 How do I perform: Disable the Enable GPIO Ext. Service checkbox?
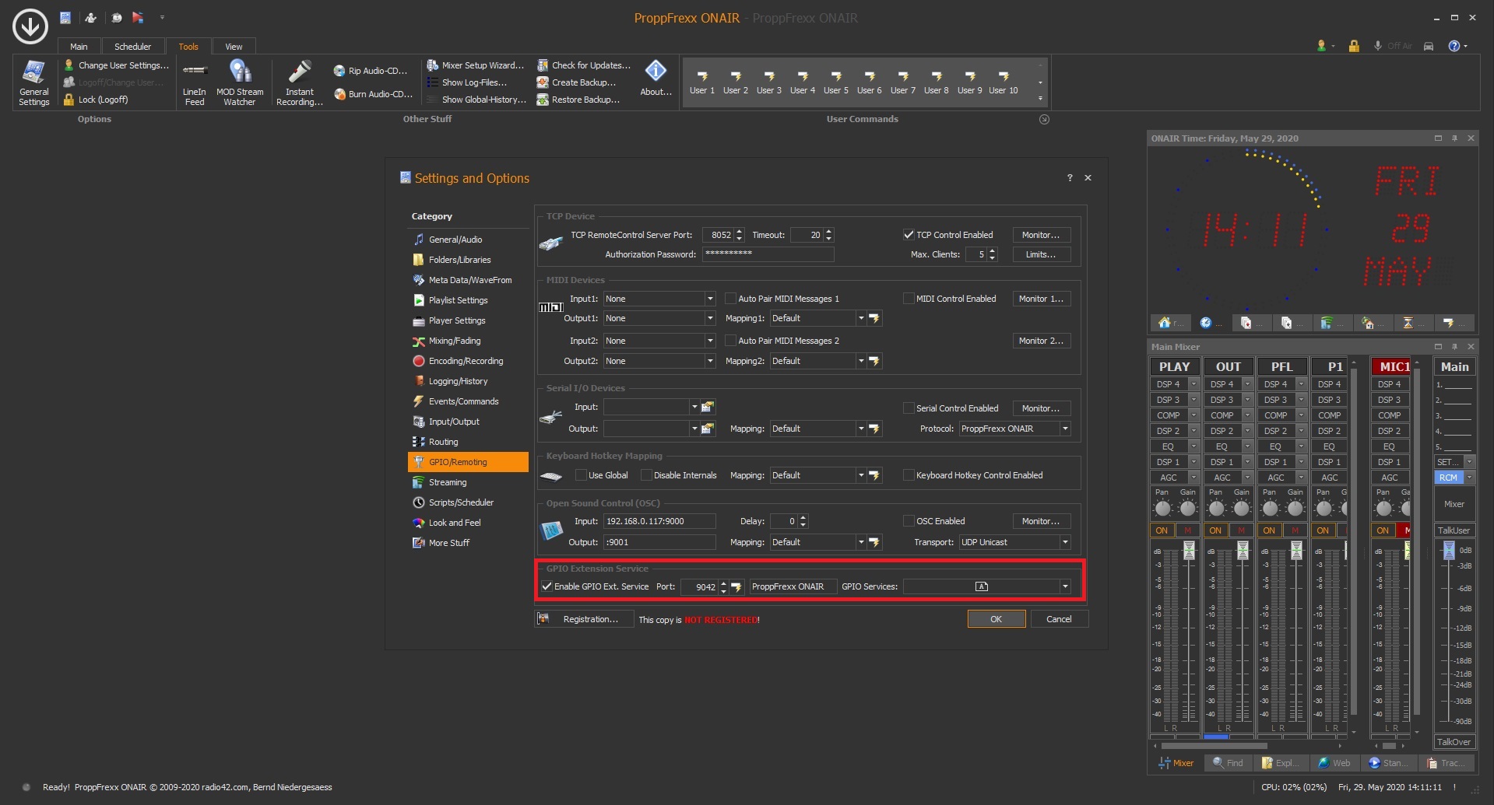547,586
